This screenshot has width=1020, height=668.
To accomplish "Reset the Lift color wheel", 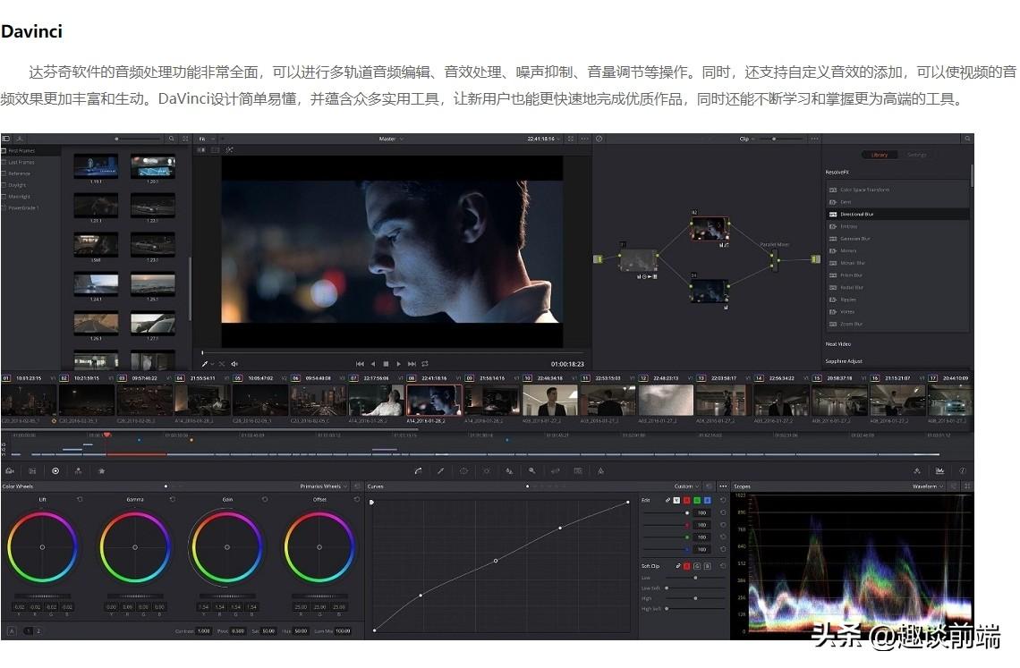I will pos(80,500).
